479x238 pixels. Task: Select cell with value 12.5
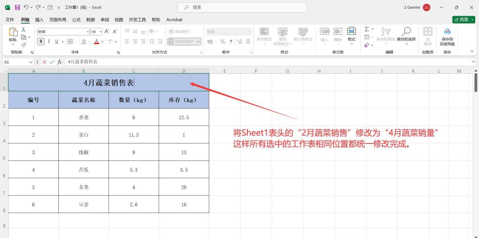[x=184, y=117]
